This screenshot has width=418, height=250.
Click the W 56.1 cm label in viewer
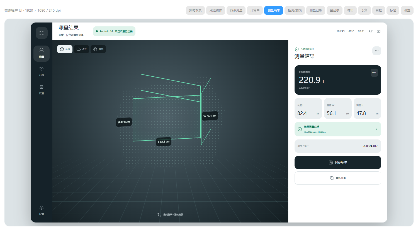tap(210, 116)
